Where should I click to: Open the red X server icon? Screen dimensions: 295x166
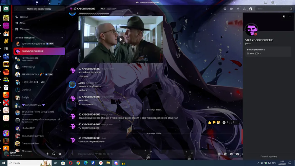6,103
